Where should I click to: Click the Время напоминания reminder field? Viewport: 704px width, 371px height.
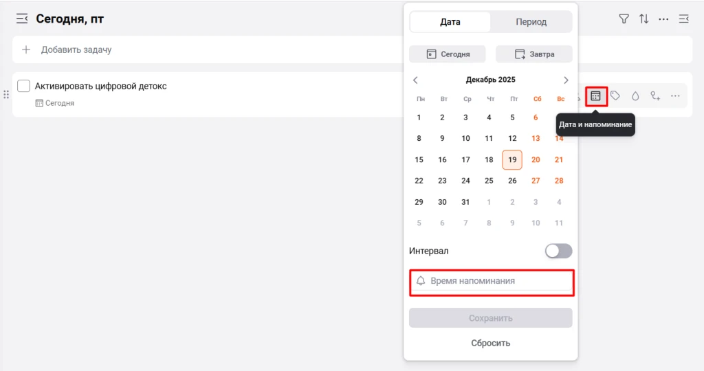click(491, 282)
